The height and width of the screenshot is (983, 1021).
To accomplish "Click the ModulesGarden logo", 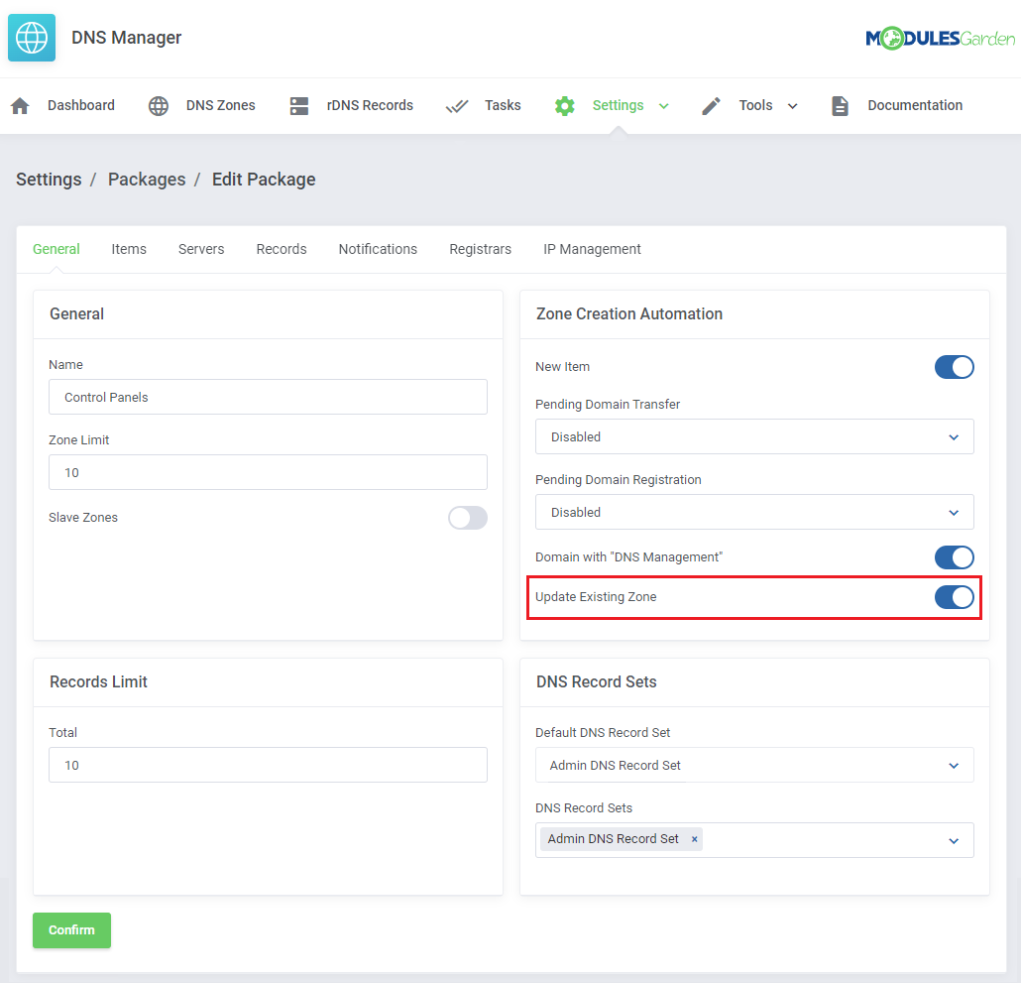I will tap(940, 39).
